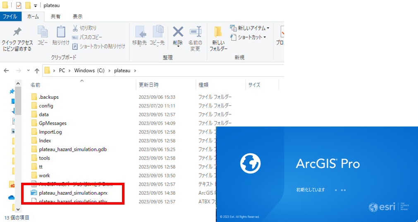Create a New folder (新しいフォルダー)
Image resolution: width=418 pixels, height=222 pixels.
click(218, 38)
